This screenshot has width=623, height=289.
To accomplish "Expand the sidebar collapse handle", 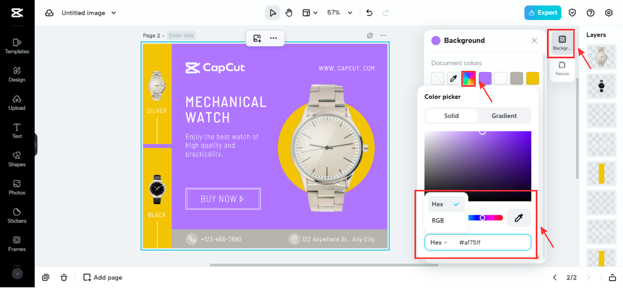I will point(36,144).
